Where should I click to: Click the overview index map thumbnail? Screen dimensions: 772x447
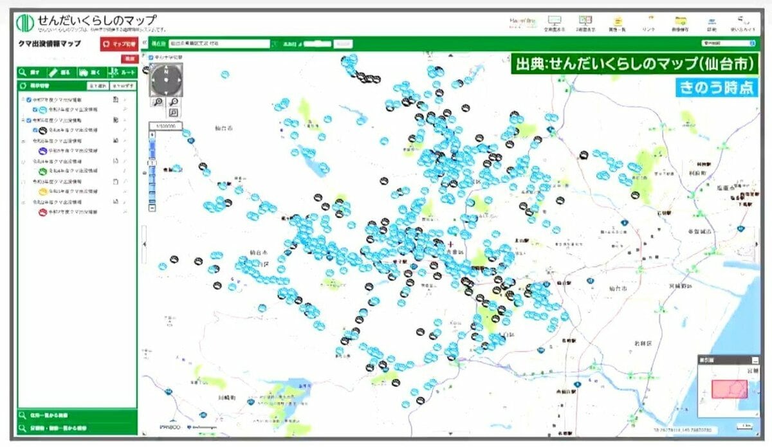tap(729, 390)
